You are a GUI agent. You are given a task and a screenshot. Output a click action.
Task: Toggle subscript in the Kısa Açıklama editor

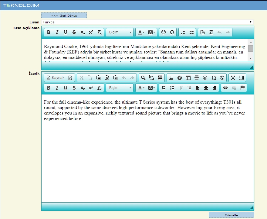pos(83,32)
